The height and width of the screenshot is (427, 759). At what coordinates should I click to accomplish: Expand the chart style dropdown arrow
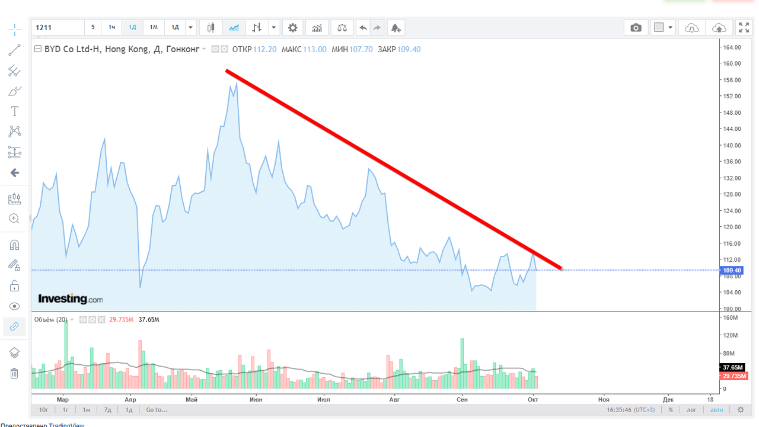[273, 27]
